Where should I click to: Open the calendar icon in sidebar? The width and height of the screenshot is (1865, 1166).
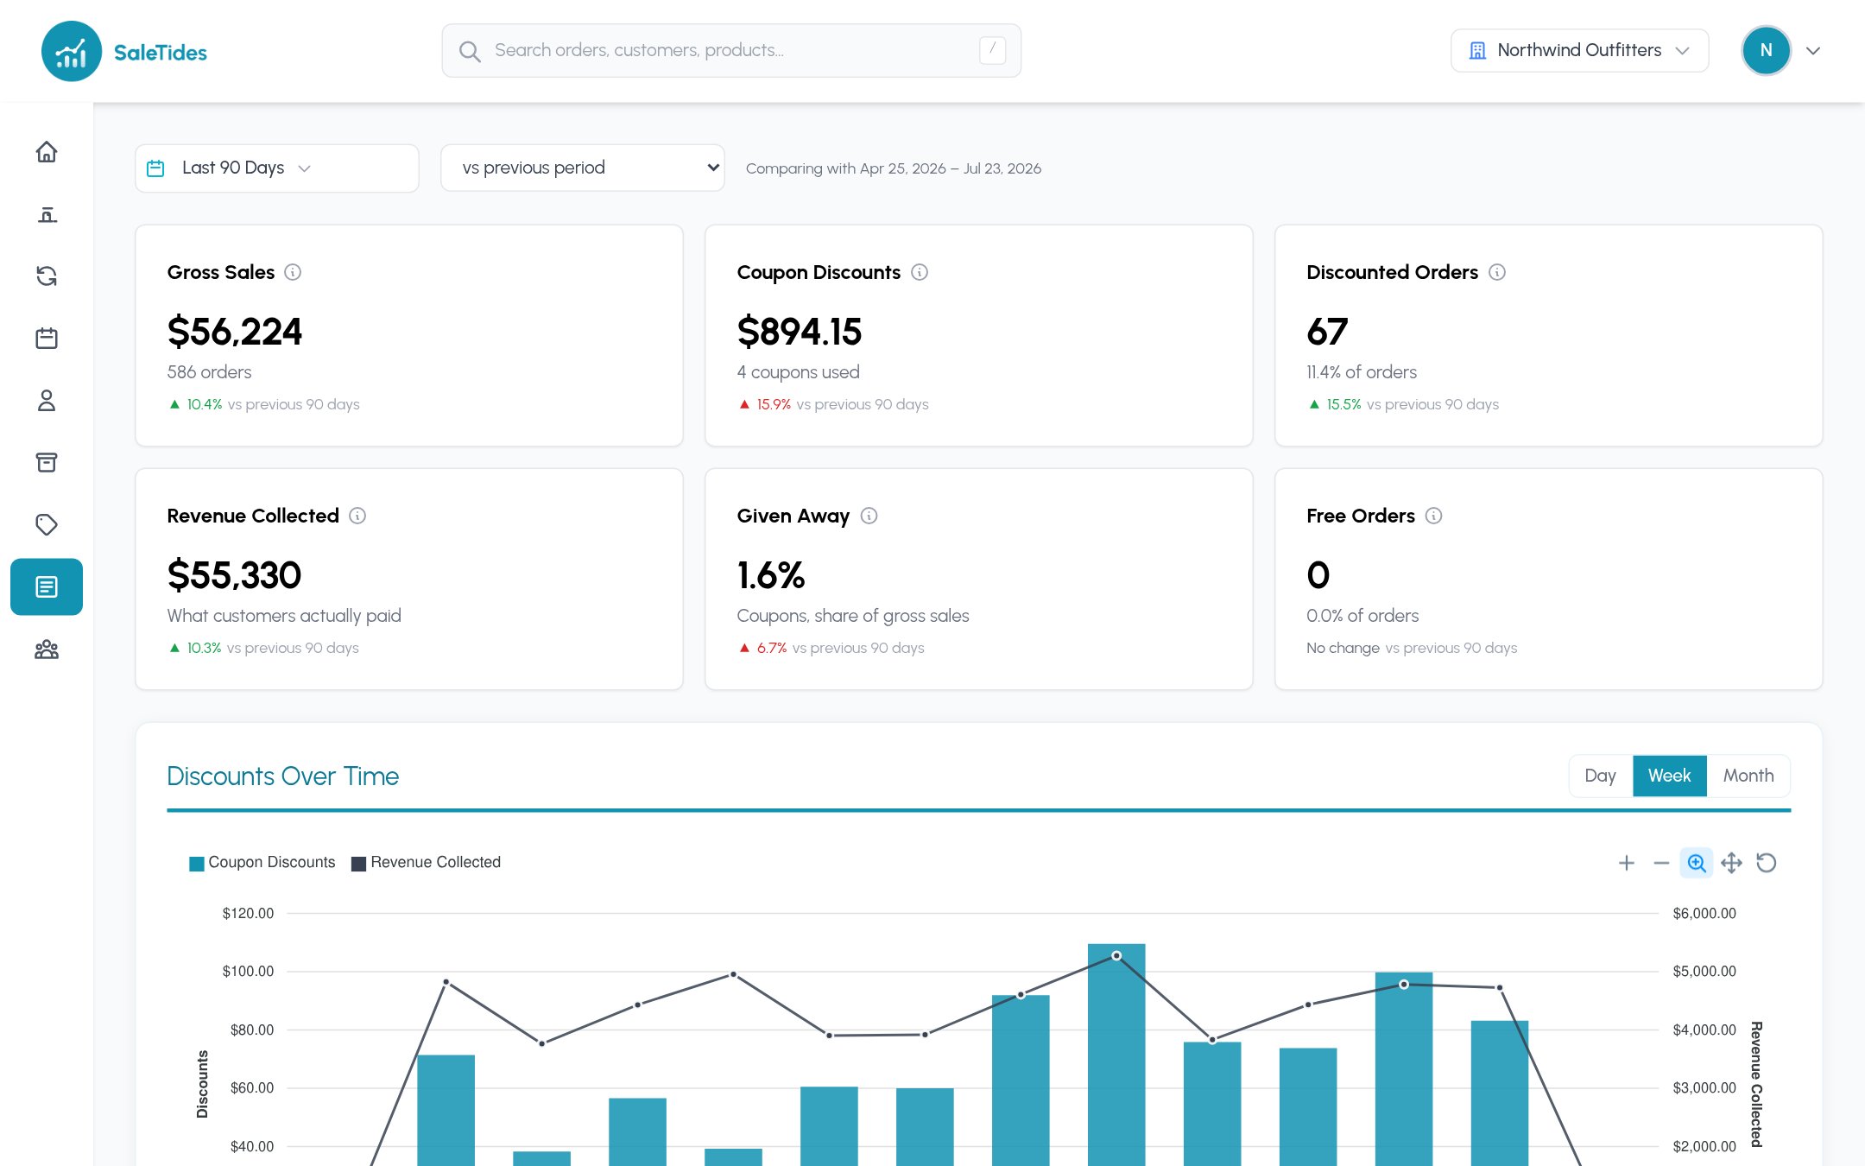coord(47,339)
